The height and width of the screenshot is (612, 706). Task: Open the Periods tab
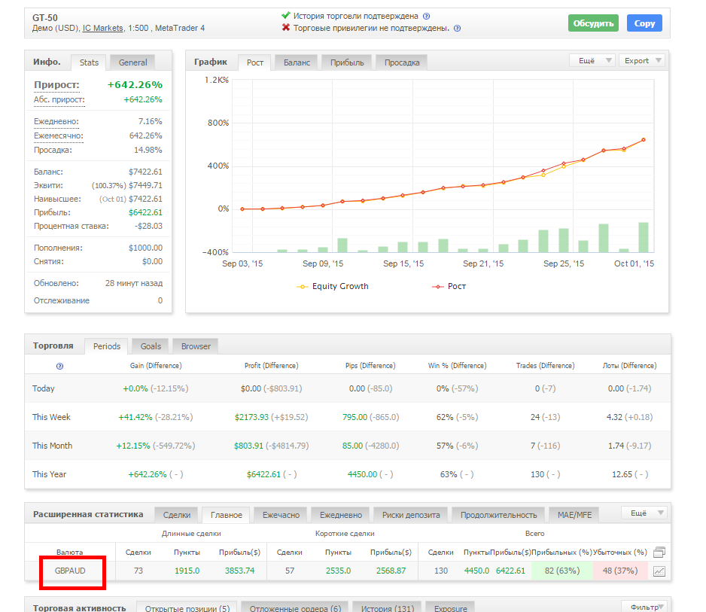107,346
